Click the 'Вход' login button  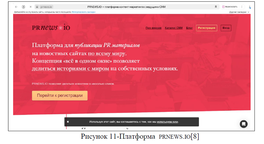226,28
